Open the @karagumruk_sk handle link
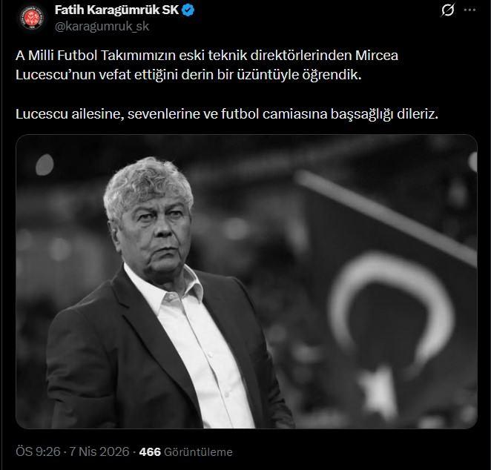 (x=102, y=26)
